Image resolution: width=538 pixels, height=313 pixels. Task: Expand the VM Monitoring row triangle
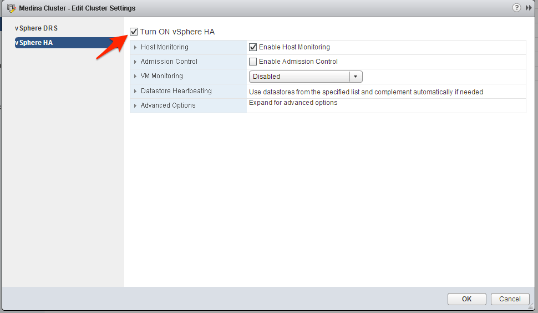tap(135, 77)
